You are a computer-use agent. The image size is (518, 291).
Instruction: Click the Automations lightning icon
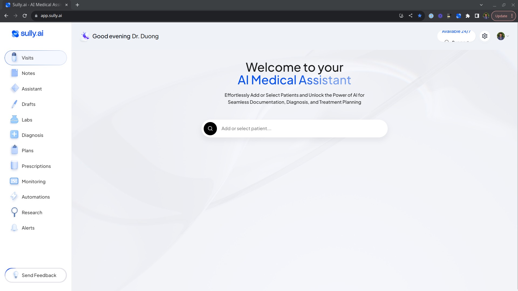pos(14,197)
